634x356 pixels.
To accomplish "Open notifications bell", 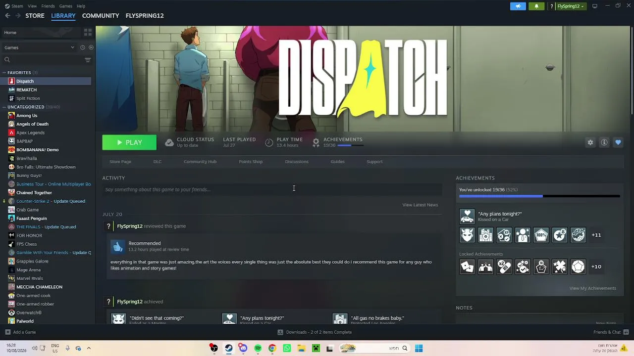I will coord(536,6).
